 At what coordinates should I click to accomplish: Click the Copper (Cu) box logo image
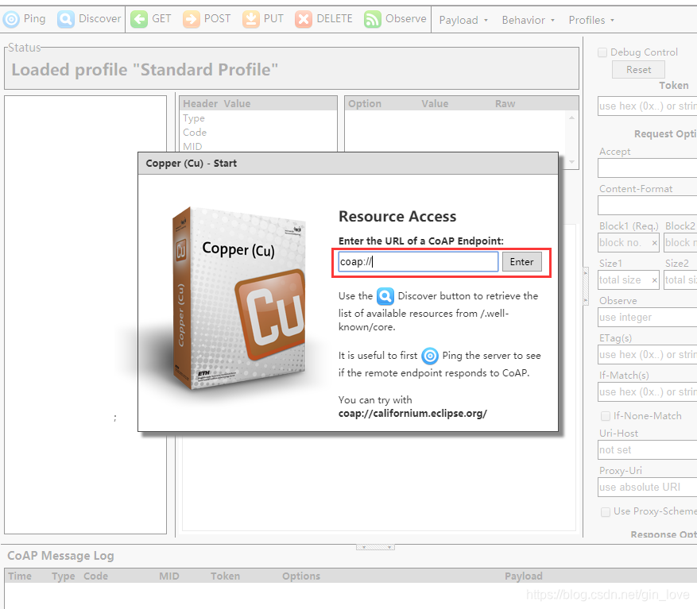click(x=239, y=299)
